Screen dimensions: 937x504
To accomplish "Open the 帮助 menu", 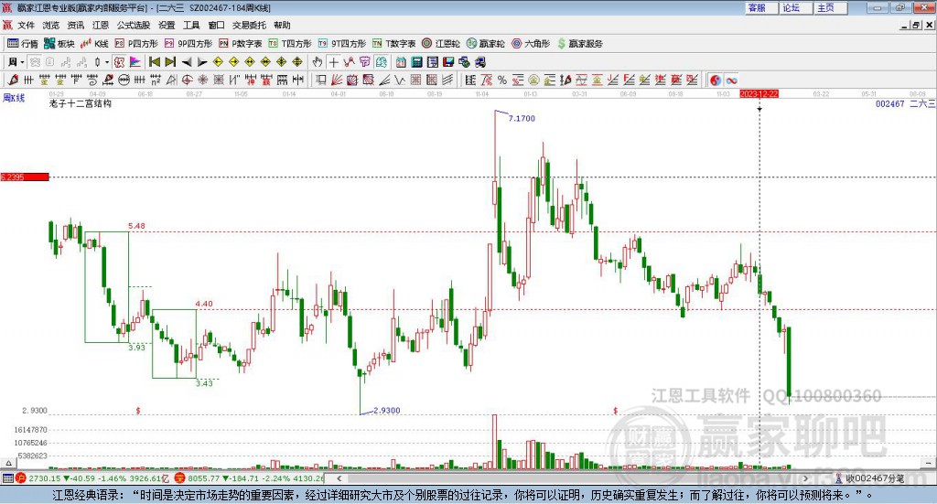I will [282, 25].
